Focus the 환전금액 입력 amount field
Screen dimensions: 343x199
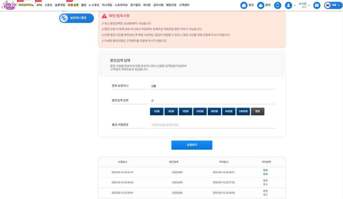click(x=212, y=101)
